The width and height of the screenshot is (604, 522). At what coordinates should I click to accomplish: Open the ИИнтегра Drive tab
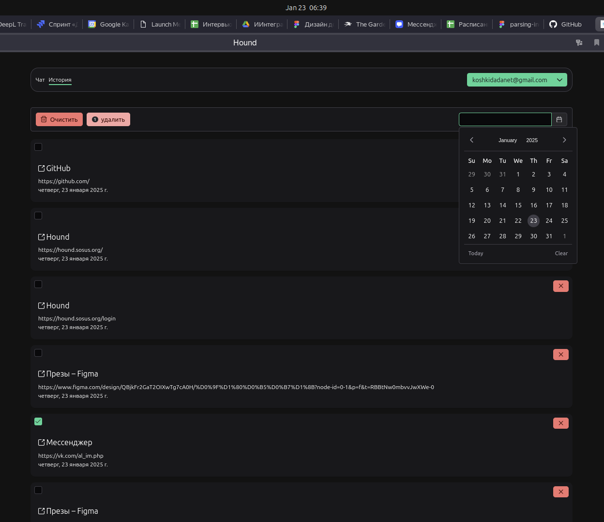click(262, 24)
